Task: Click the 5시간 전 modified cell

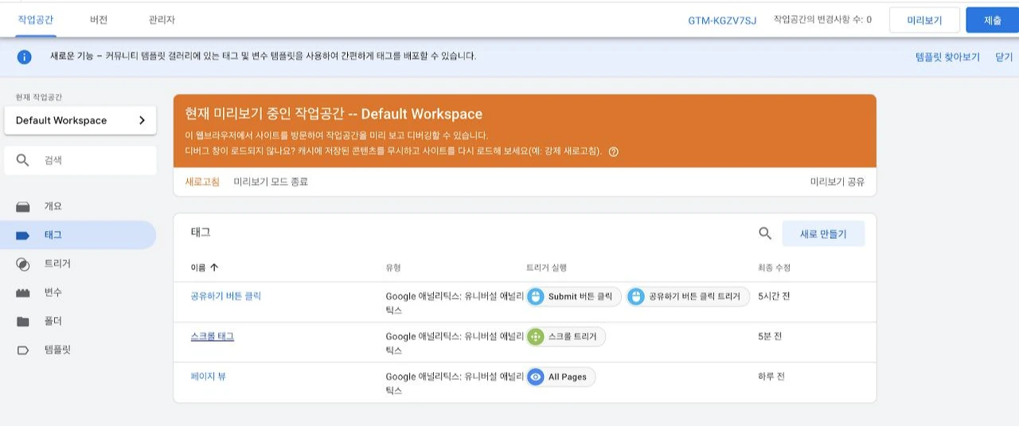Action: tap(774, 296)
